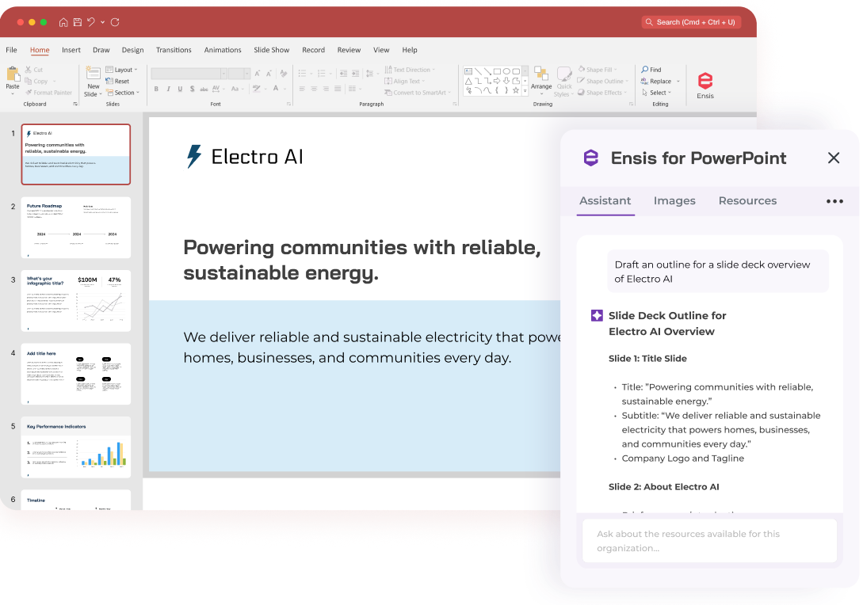Click the Line Spacing icon
Screen dimensions: 863x605
click(x=370, y=74)
